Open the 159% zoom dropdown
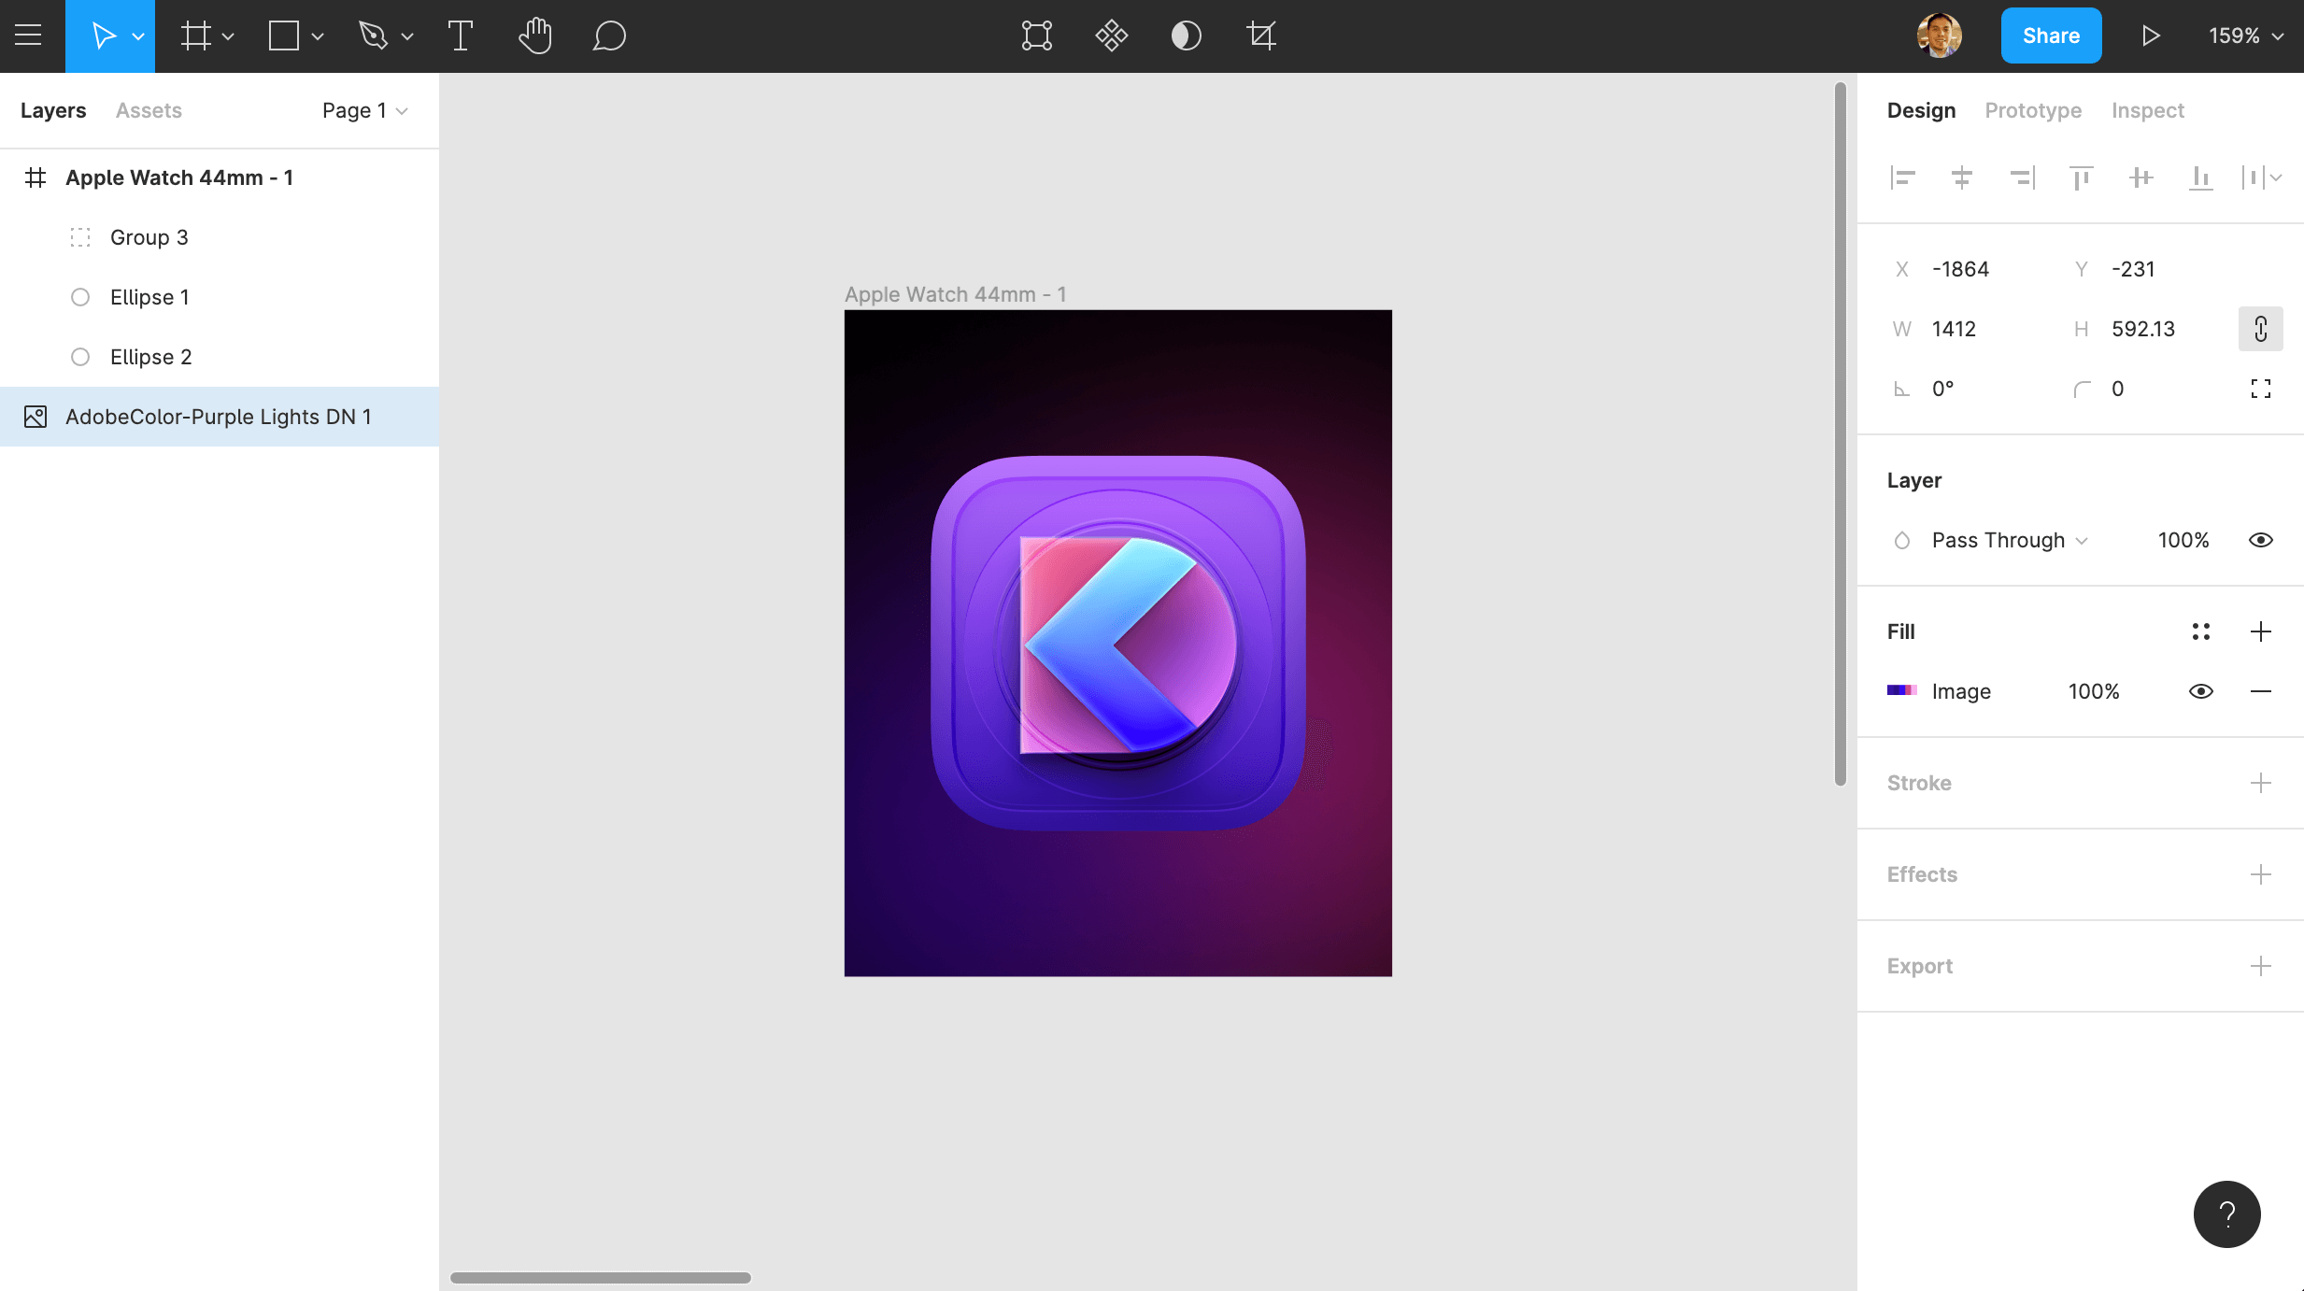The height and width of the screenshot is (1291, 2304). pos(2245,36)
